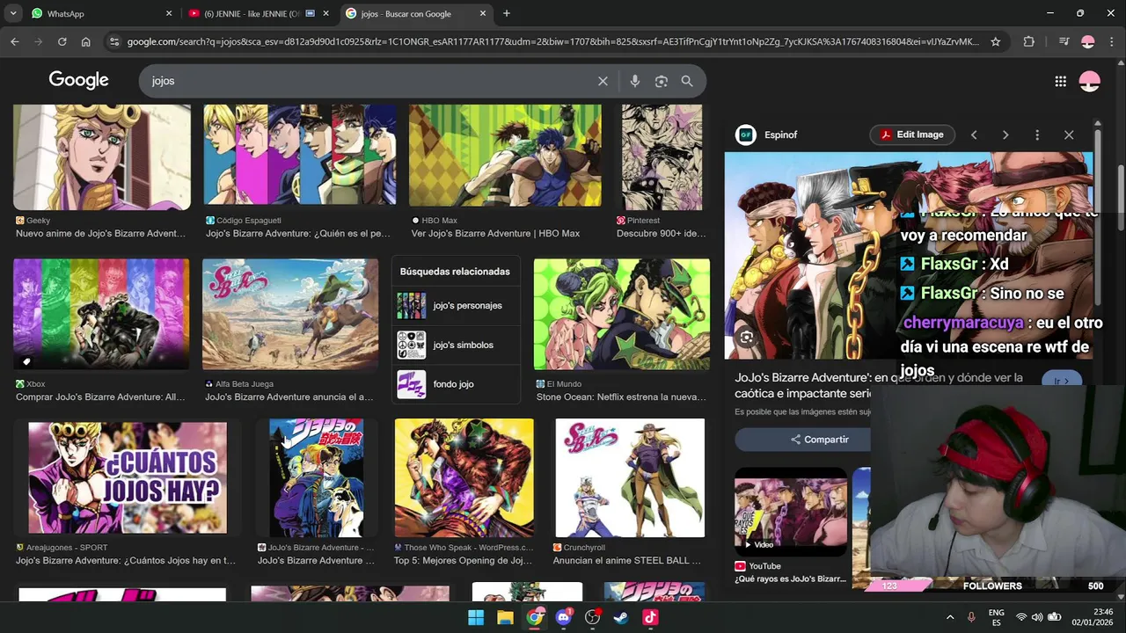Open a new browser tab
This screenshot has height=633, width=1126.
506,14
